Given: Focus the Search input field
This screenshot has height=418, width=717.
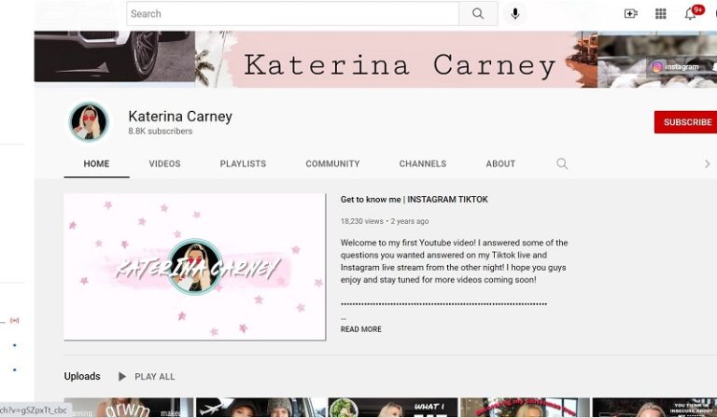Looking at the screenshot, I should coord(292,14).
